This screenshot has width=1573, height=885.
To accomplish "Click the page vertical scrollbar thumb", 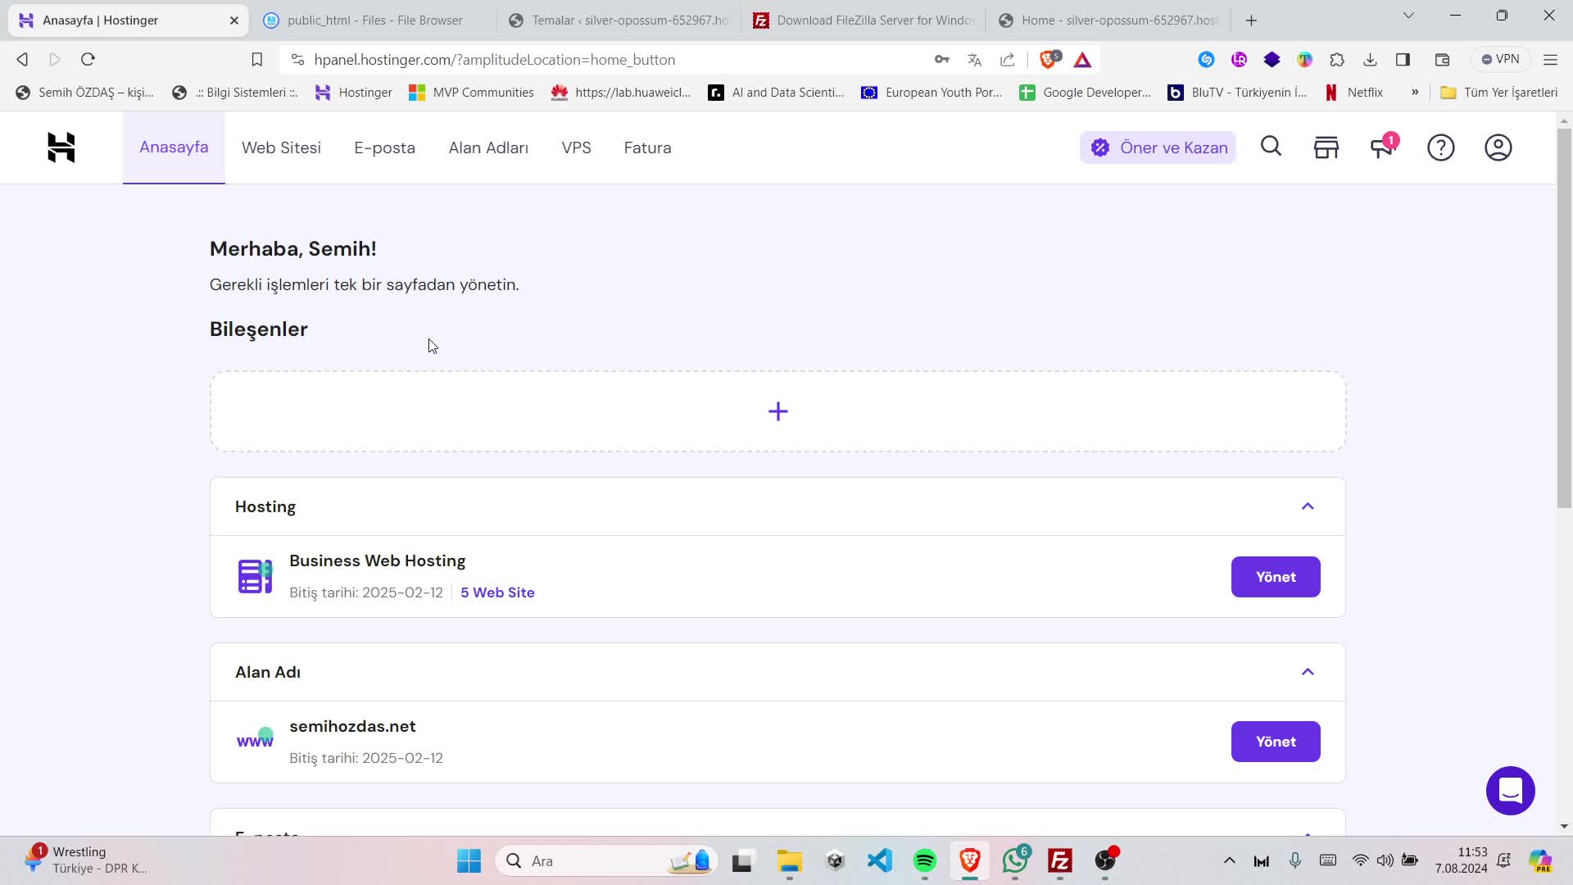I will coord(1564,318).
